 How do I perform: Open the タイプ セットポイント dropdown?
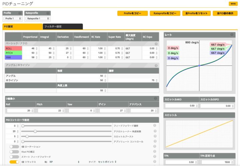tap(107, 162)
